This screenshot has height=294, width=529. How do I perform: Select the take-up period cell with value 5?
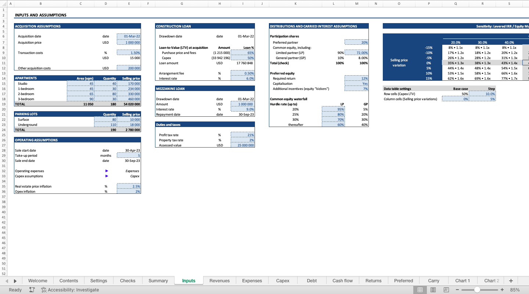click(129, 156)
